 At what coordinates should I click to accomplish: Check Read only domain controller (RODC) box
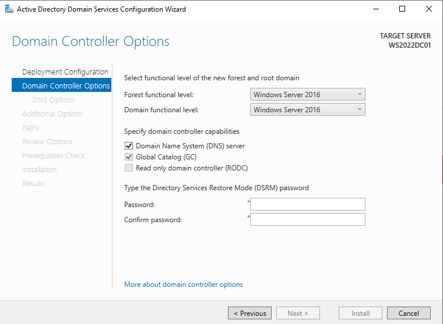point(129,168)
